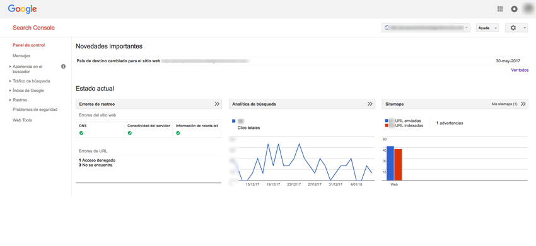Click the Google logo
The height and width of the screenshot is (246, 536).
tap(23, 9)
